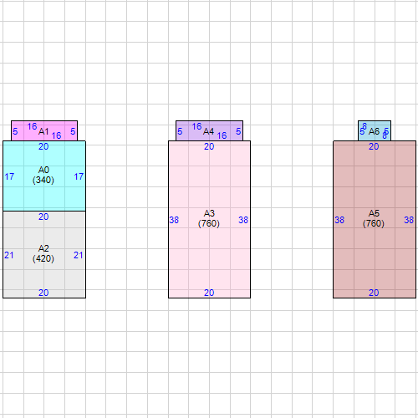Image resolution: width=418 pixels, height=418 pixels.
Task: Click the left '5' label of A4
Action: point(180,131)
